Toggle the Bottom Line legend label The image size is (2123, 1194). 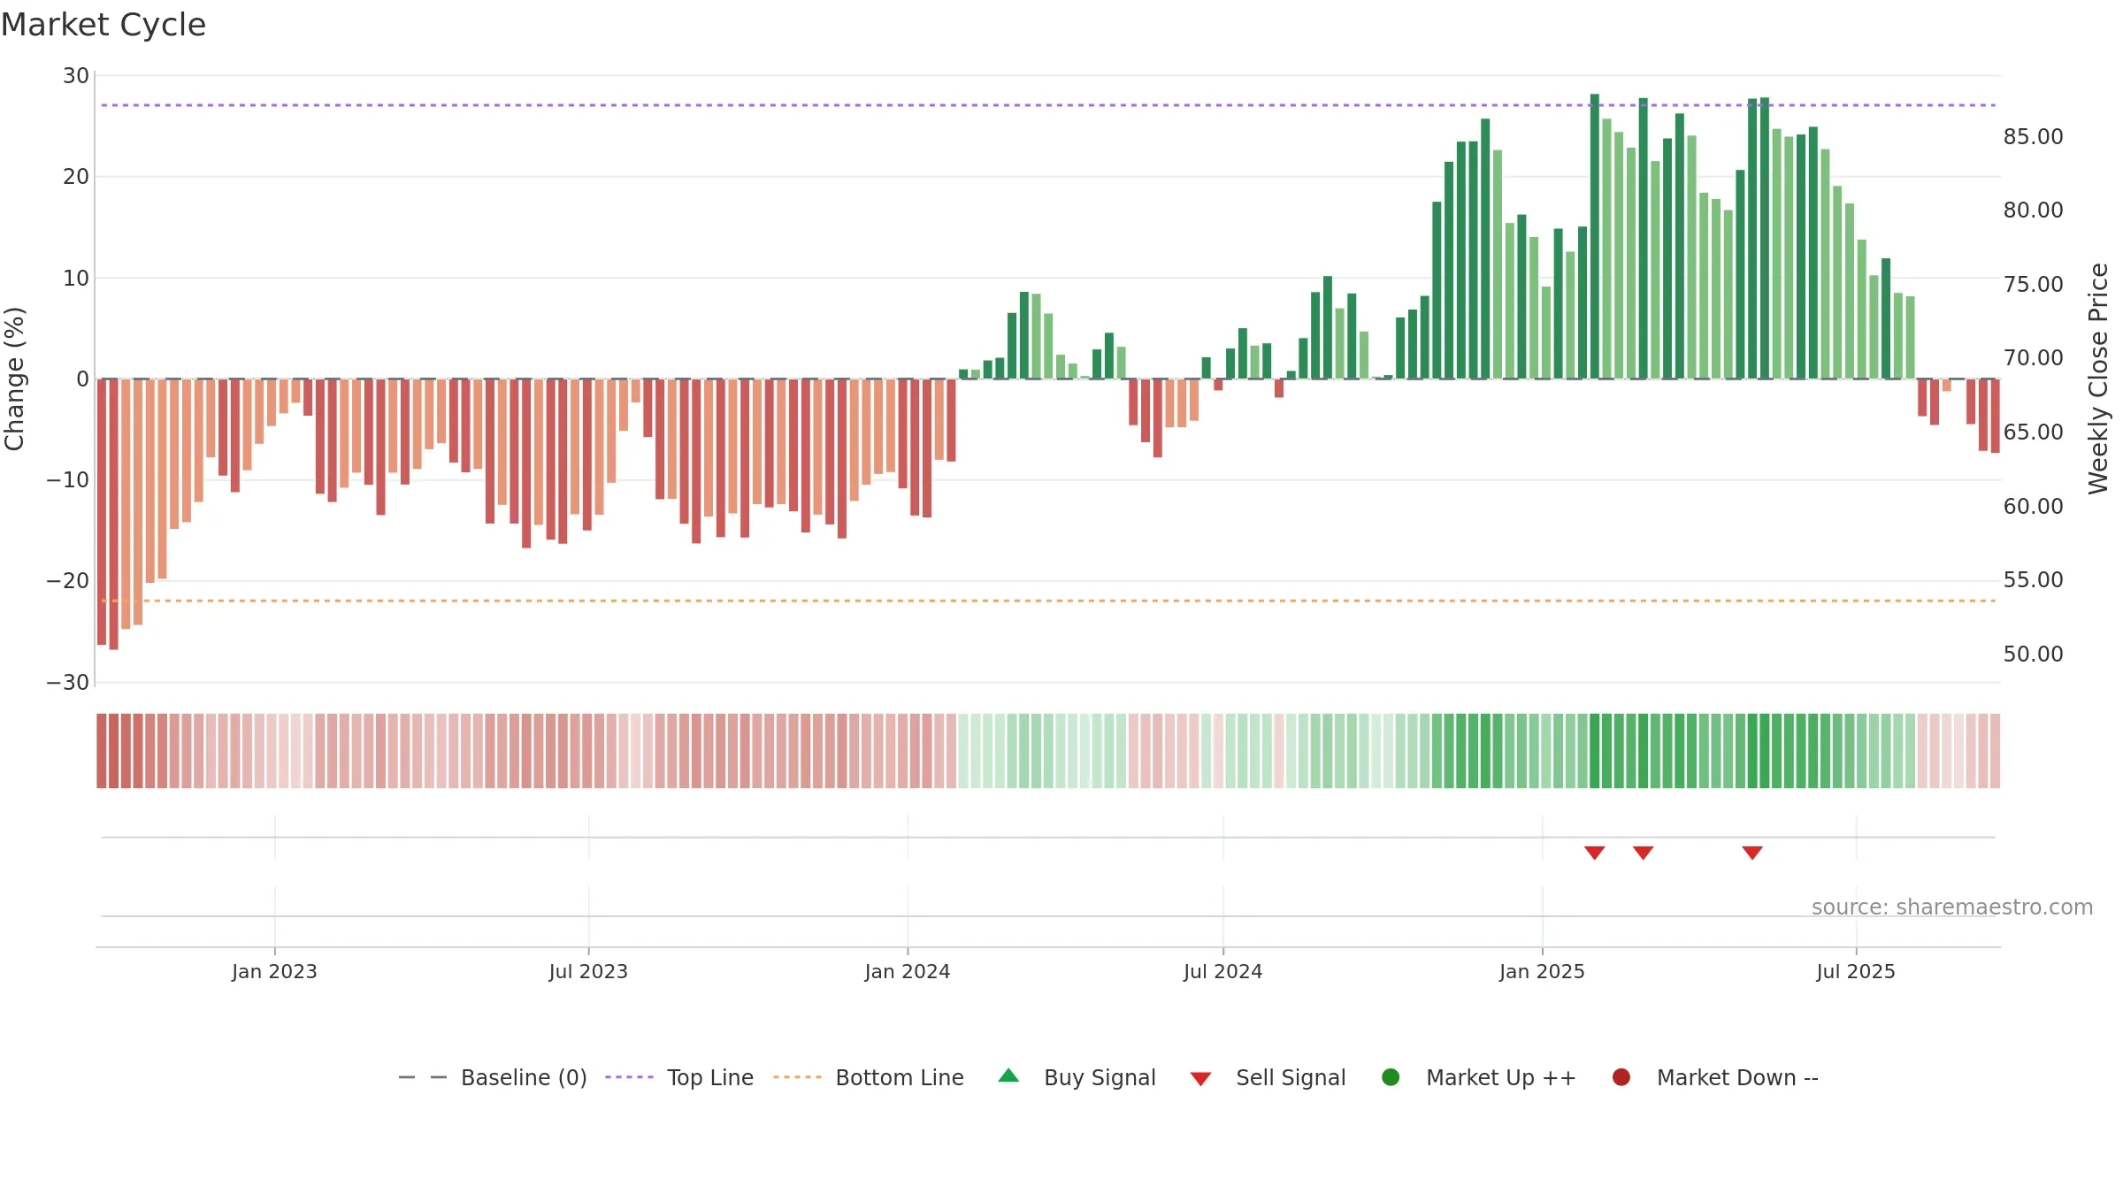tap(900, 1077)
